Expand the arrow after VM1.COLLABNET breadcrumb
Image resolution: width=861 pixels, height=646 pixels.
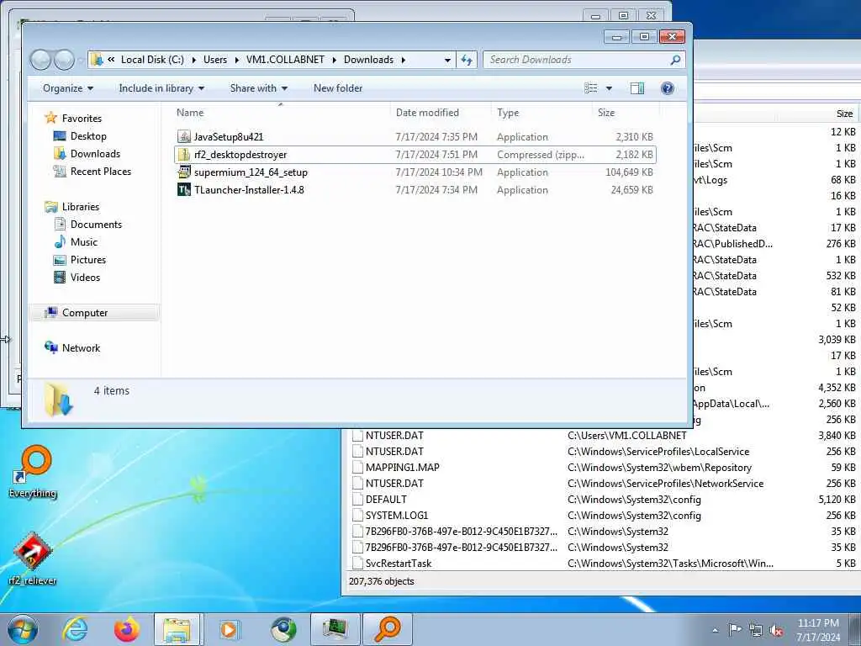[335, 60]
